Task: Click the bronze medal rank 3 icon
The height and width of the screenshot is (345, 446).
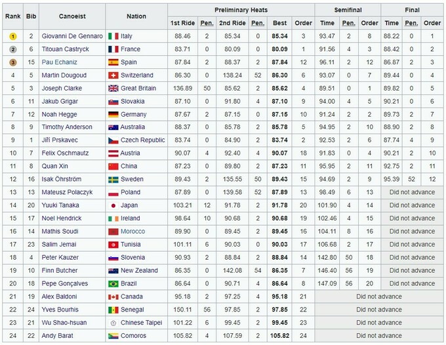Action: pyautogui.click(x=12, y=62)
